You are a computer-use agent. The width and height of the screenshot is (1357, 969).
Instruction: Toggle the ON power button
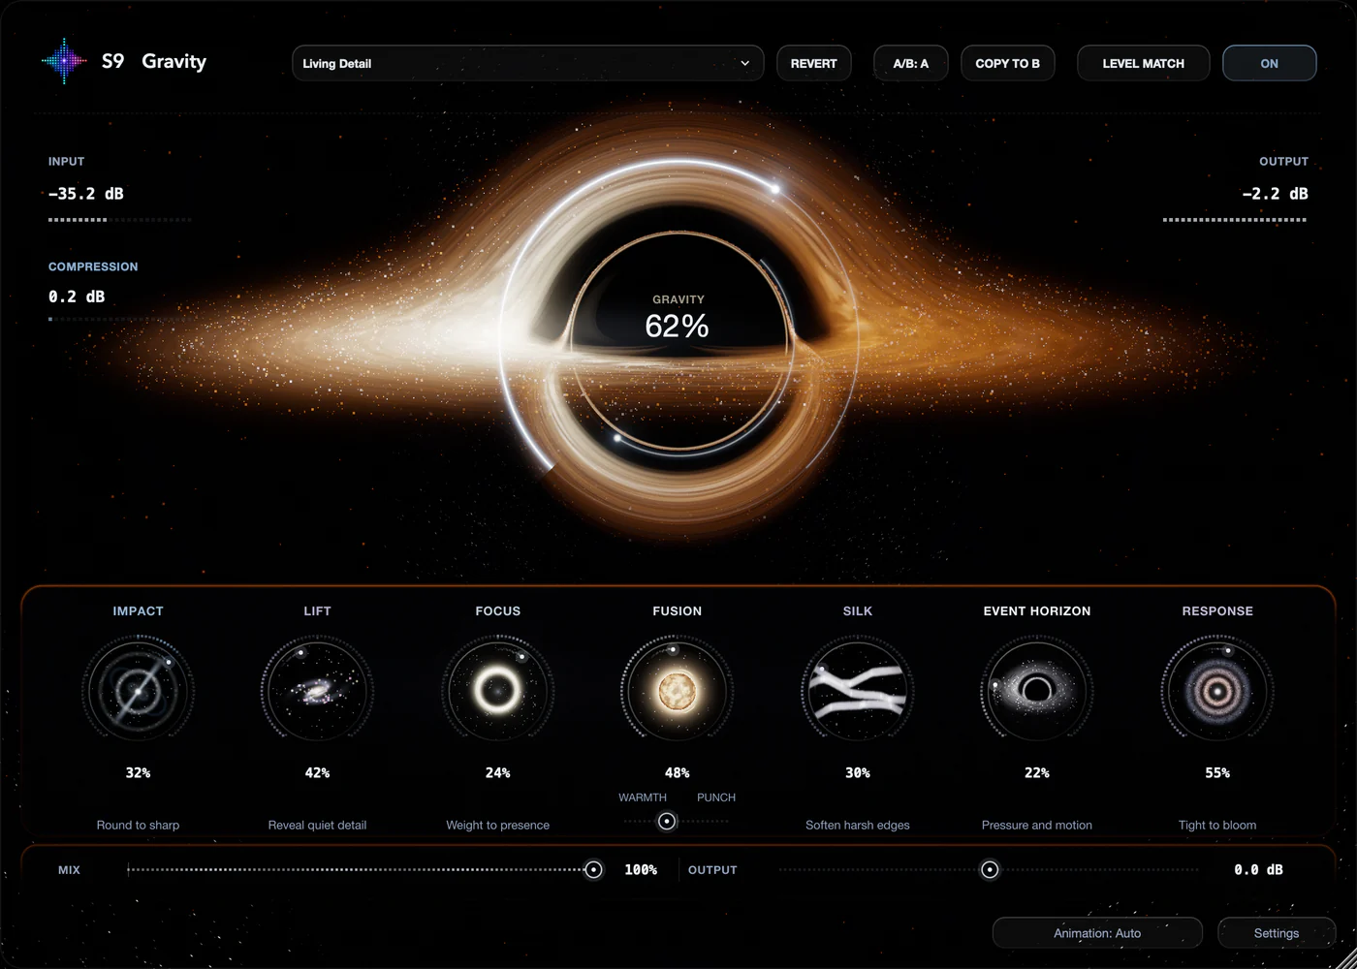pyautogui.click(x=1269, y=63)
